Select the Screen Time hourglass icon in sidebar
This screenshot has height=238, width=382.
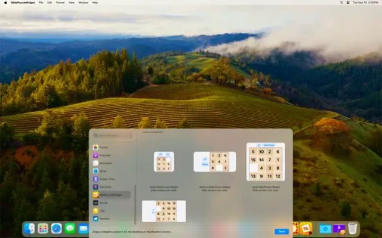point(95,179)
